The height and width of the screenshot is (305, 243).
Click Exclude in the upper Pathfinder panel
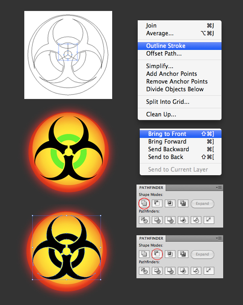pos(183,204)
